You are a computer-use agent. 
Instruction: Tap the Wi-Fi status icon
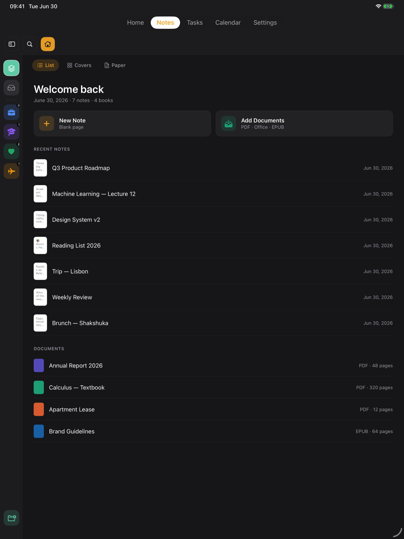(378, 6)
